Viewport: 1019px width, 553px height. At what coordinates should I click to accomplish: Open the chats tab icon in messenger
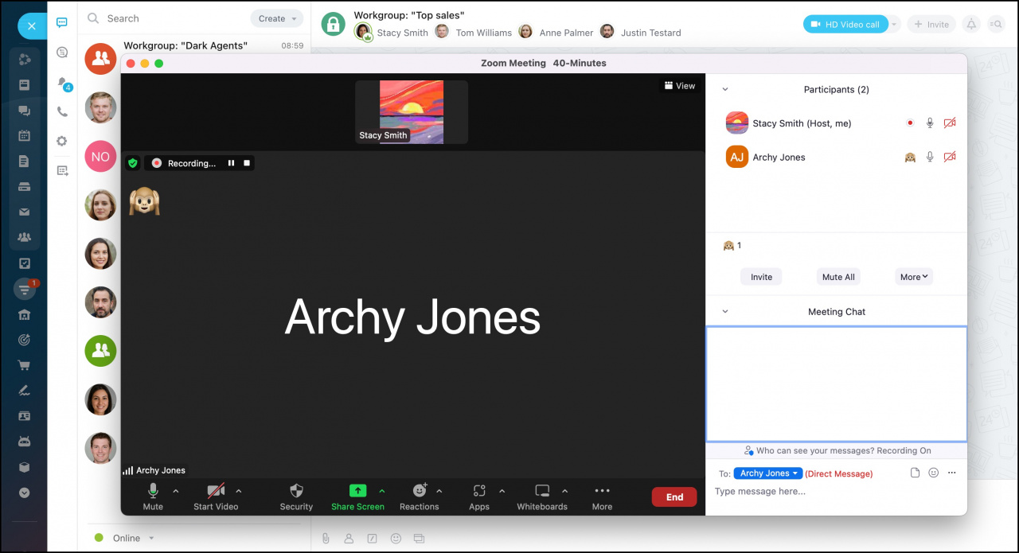pos(62,22)
